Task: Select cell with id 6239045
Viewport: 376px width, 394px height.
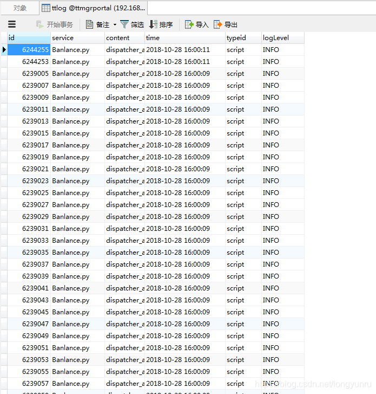Action: [x=29, y=312]
